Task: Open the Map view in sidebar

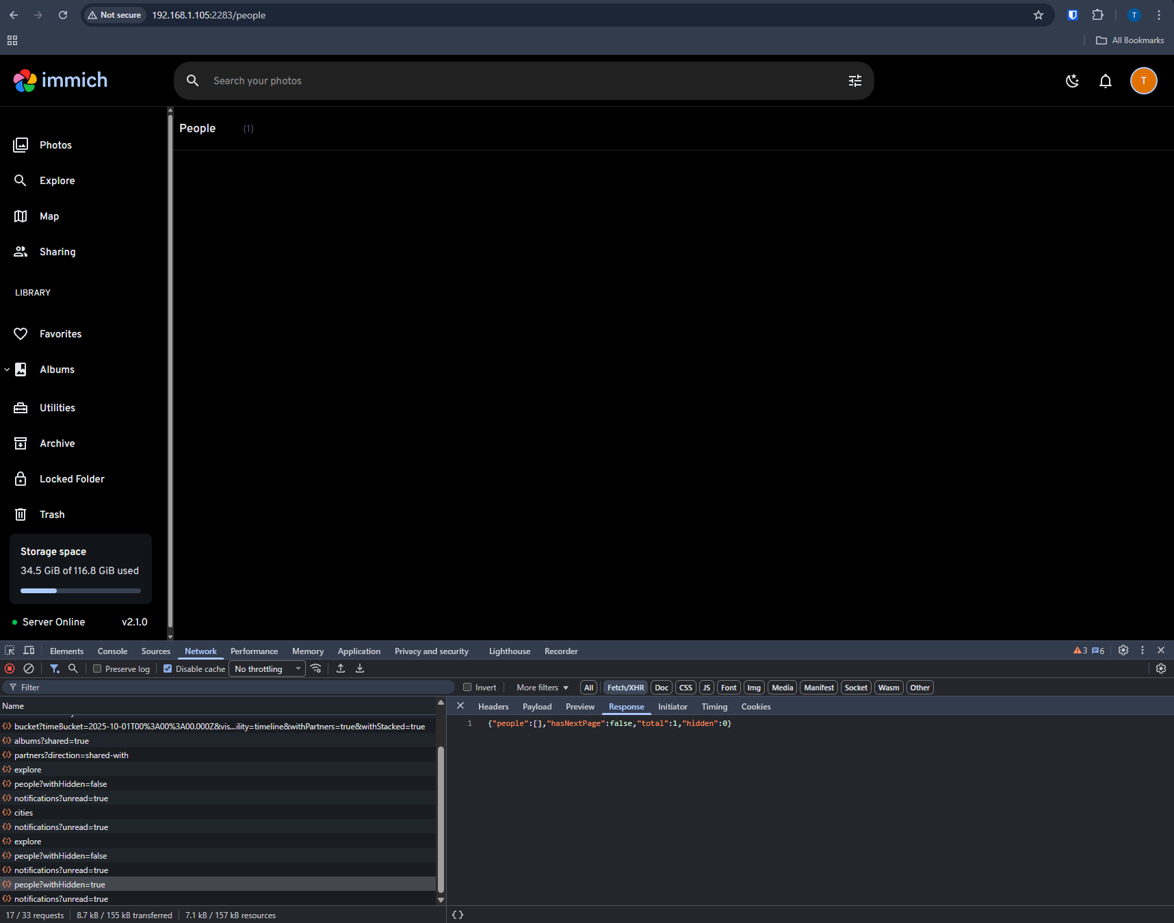Action: pos(48,216)
